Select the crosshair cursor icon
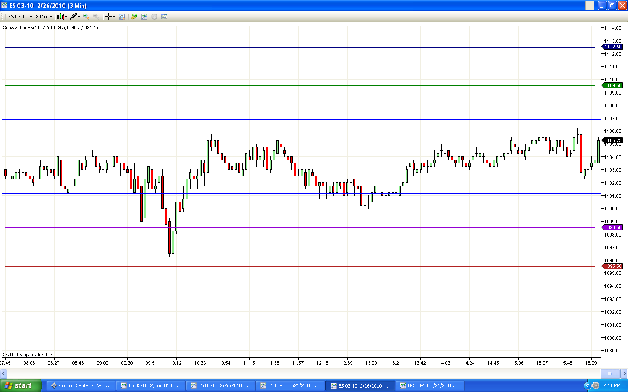 pos(109,17)
